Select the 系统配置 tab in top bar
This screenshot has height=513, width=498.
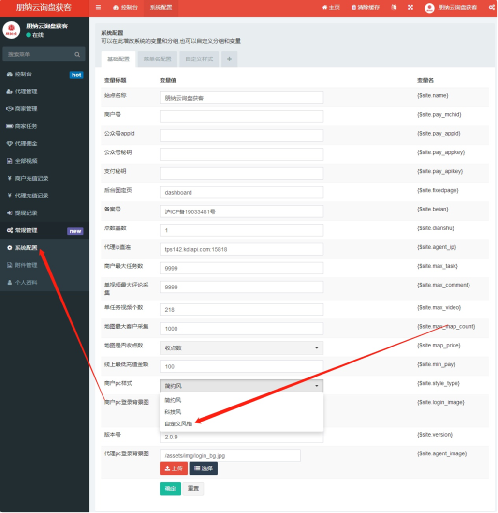coord(161,8)
